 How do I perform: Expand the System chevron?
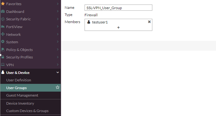(x=58, y=42)
